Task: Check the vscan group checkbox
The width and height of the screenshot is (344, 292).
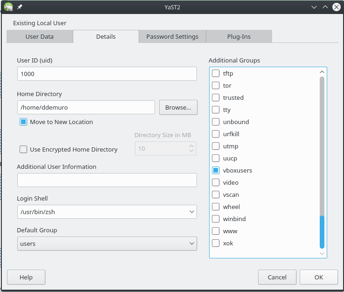Action: (216, 195)
